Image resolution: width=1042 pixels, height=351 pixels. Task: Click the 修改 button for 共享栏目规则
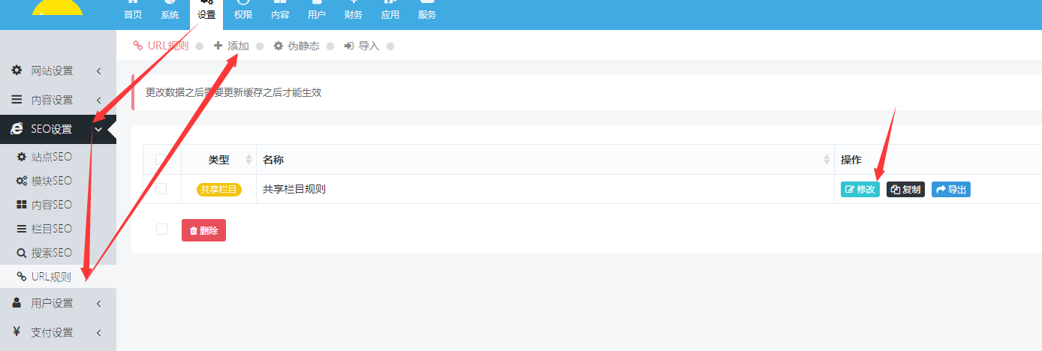tap(860, 190)
